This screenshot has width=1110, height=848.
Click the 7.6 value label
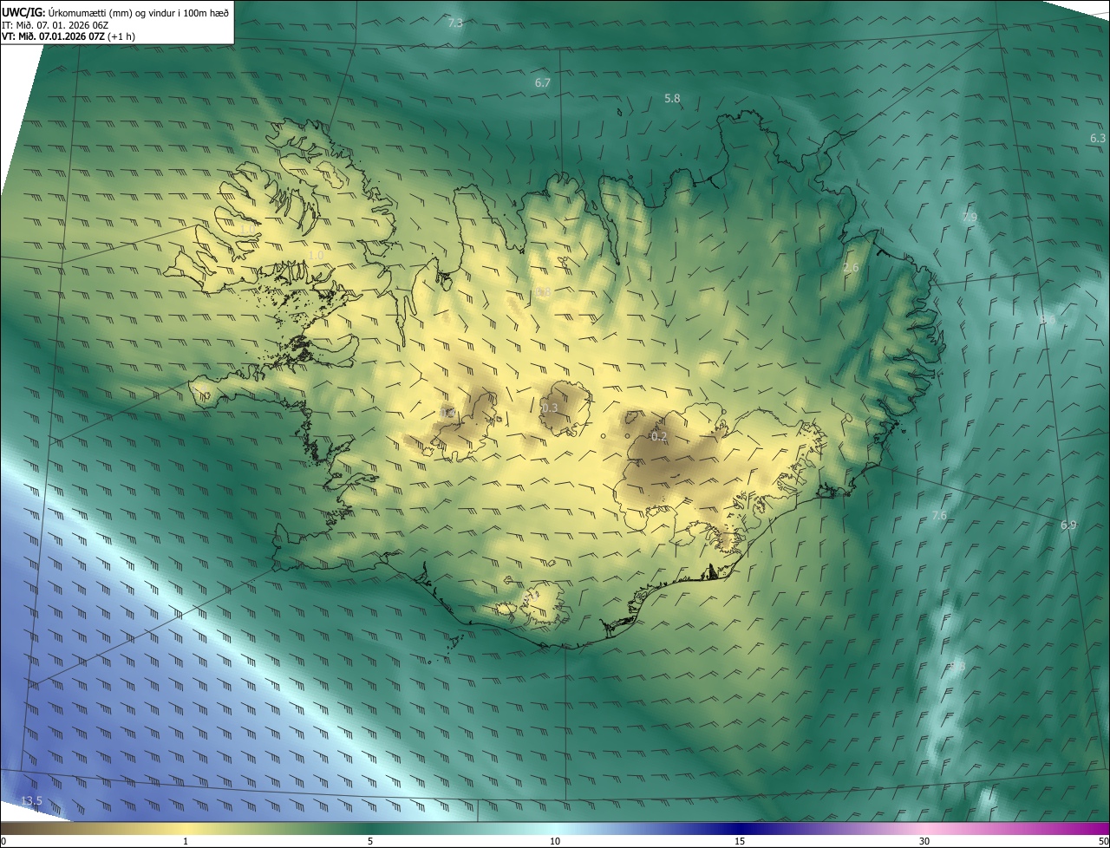click(939, 516)
